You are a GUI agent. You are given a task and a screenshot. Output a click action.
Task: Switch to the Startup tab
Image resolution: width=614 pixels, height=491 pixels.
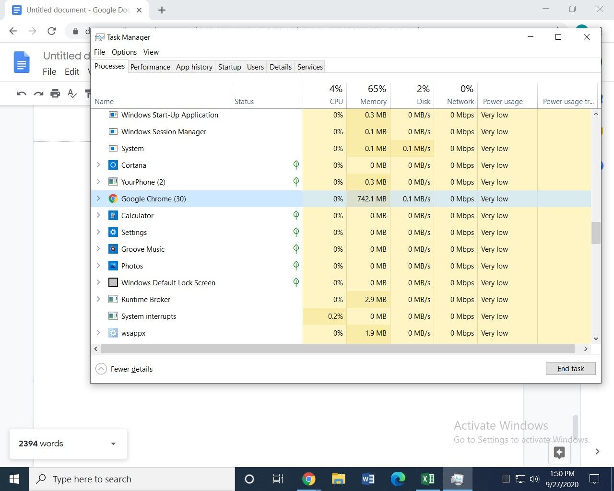[x=229, y=67]
